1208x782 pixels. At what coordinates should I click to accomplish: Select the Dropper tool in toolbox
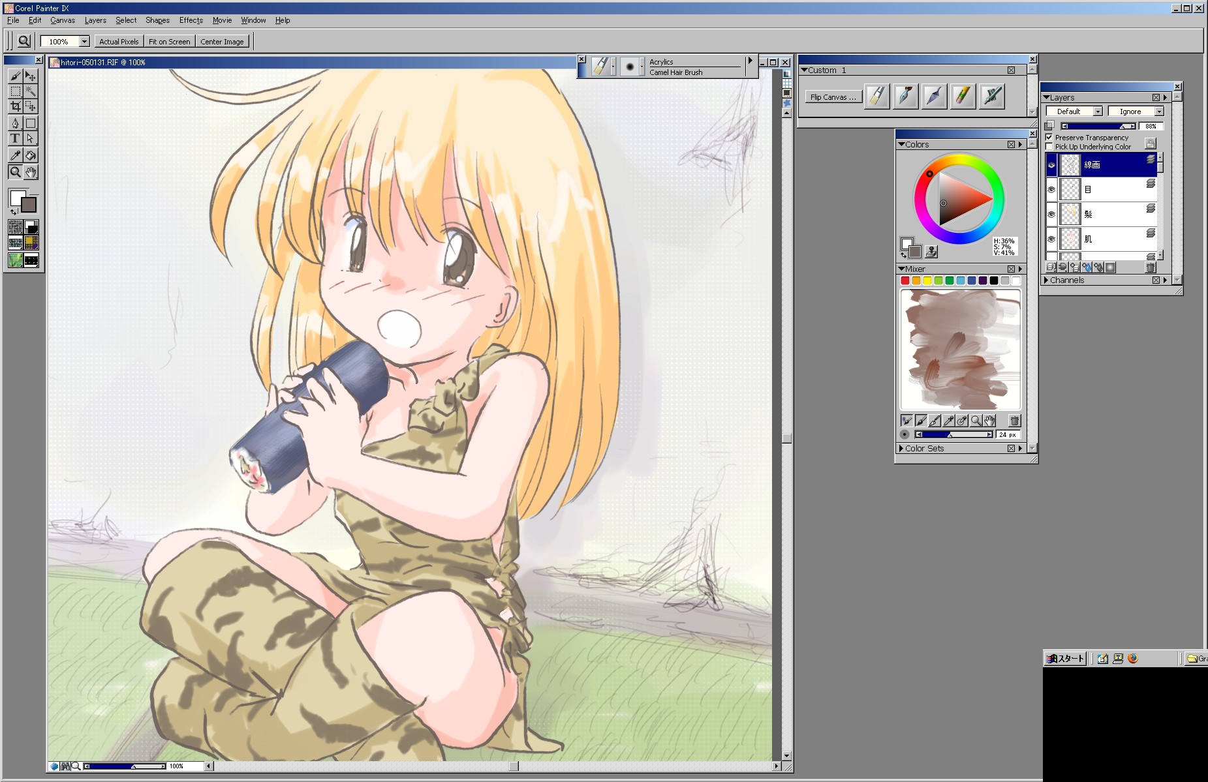pos(16,155)
